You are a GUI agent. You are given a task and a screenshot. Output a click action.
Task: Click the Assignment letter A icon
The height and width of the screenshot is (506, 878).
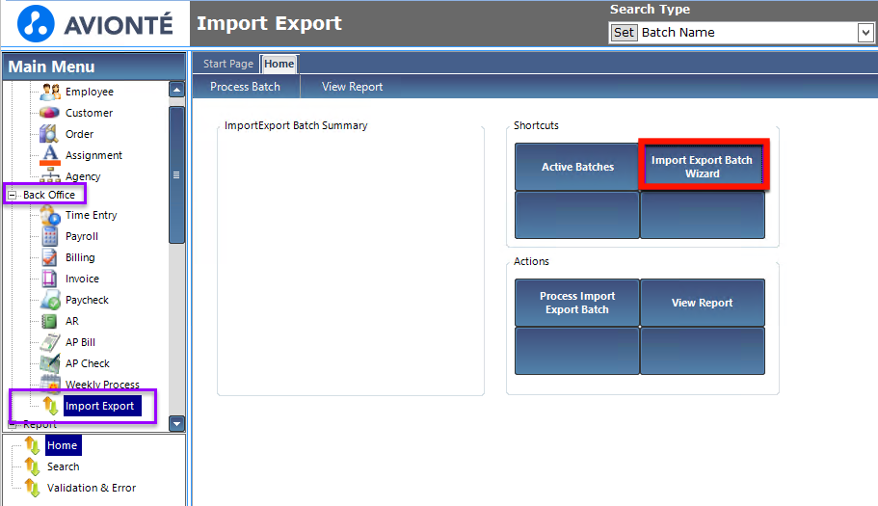(x=50, y=155)
